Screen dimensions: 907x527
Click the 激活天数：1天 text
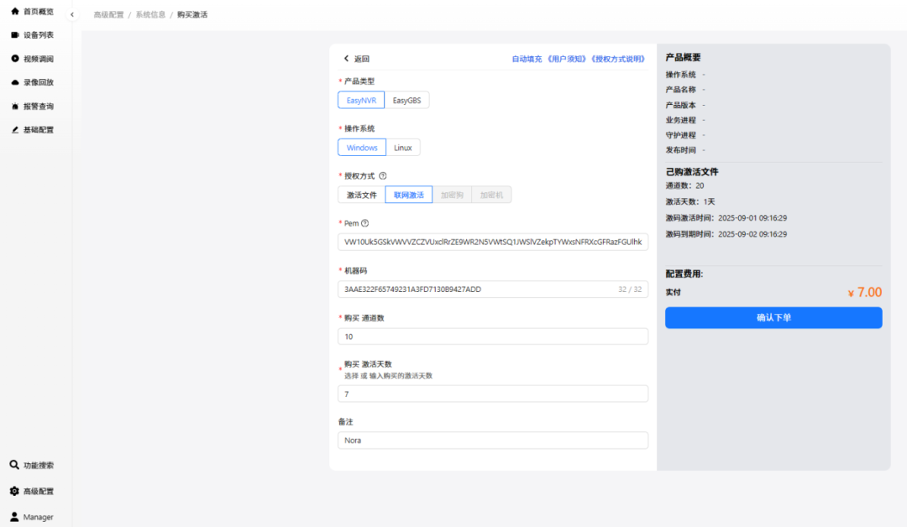[x=690, y=201]
